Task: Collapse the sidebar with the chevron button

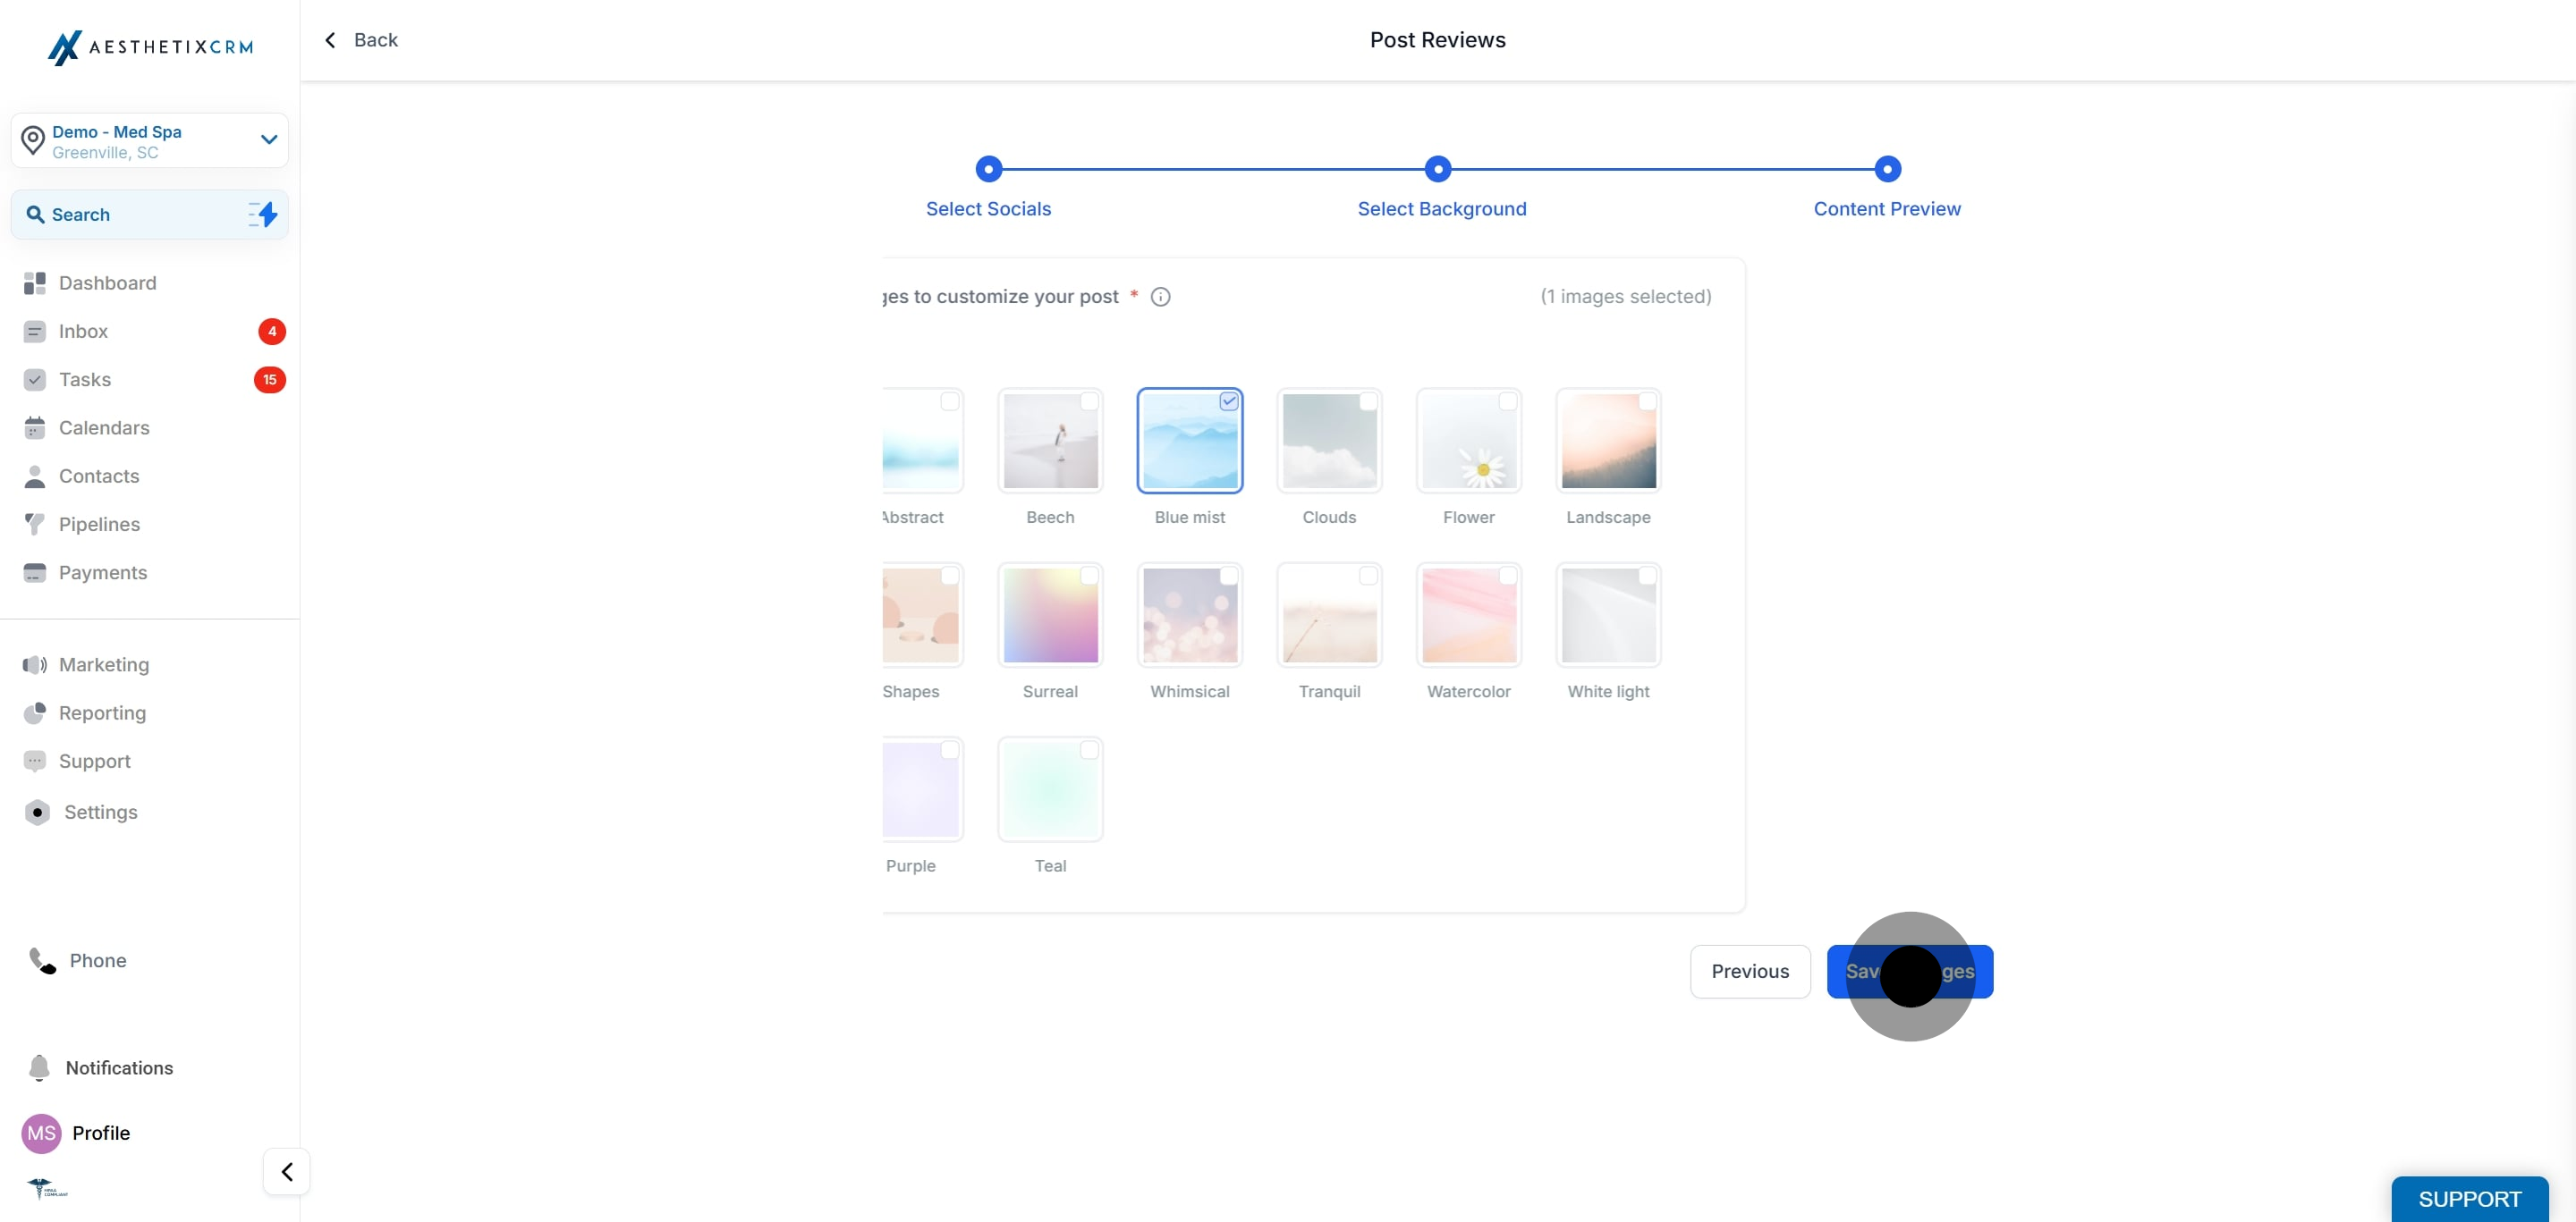Action: coord(287,1171)
